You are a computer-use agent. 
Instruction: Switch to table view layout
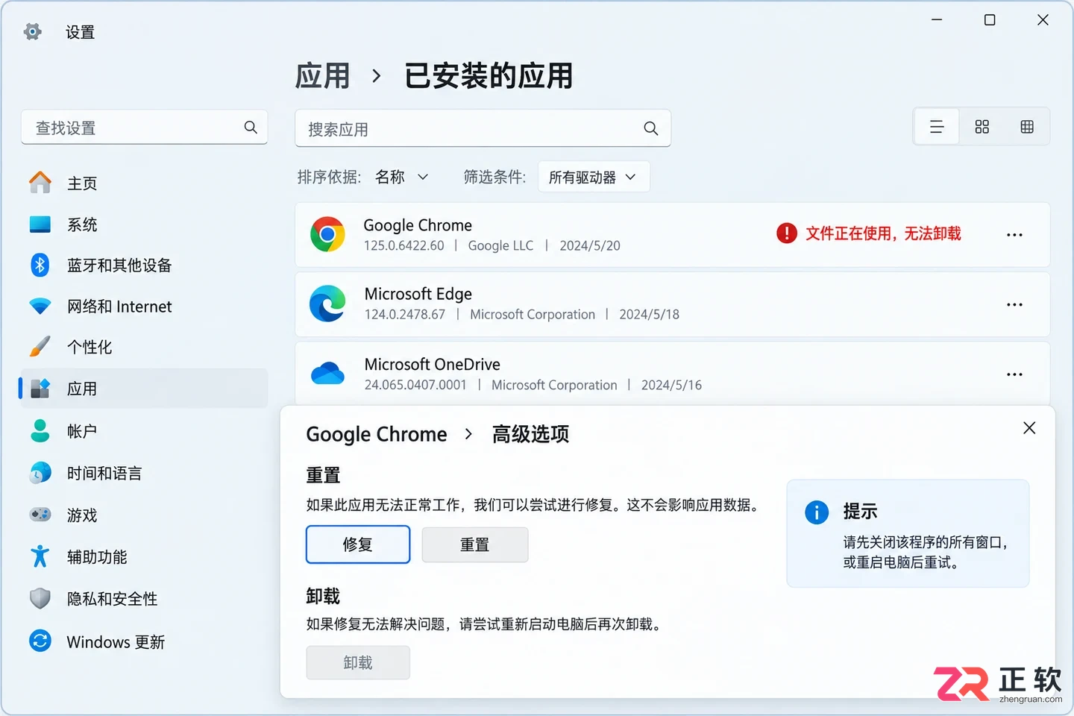[1027, 127]
